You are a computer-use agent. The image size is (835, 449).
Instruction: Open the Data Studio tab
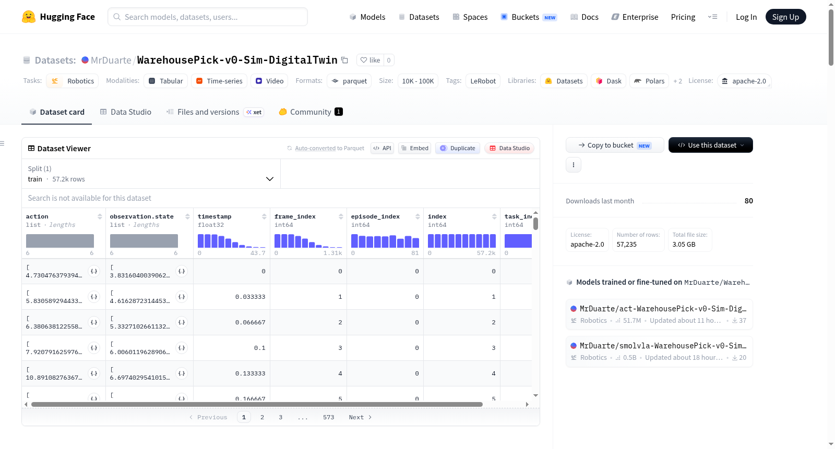(x=126, y=112)
